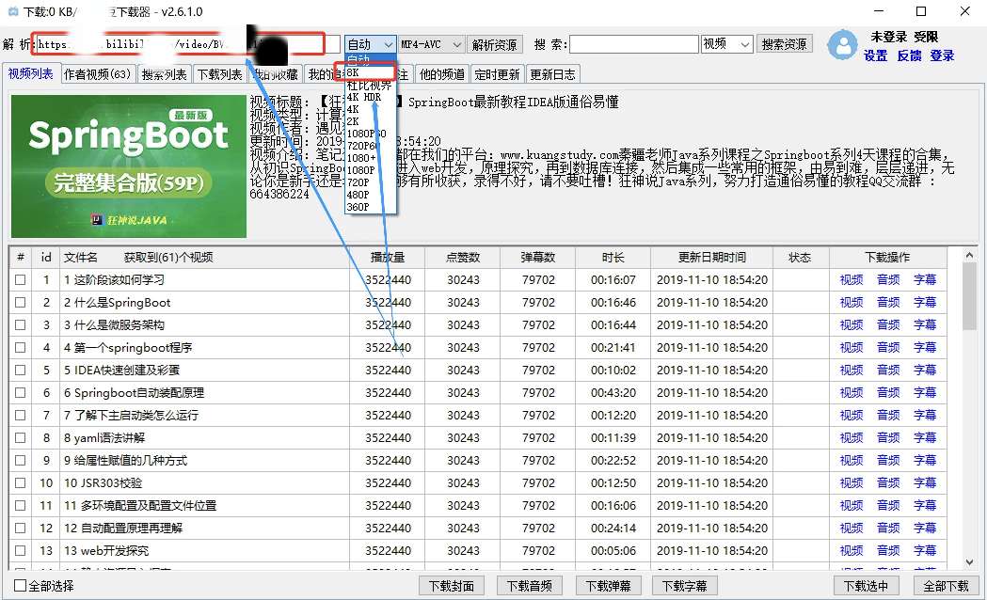Click the 更新日期时间 column header
Image resolution: width=987 pixels, height=600 pixels.
[x=712, y=258]
